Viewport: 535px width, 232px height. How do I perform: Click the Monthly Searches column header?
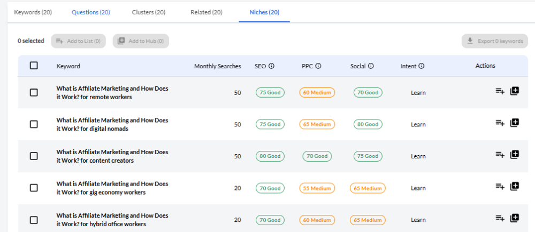tap(217, 66)
